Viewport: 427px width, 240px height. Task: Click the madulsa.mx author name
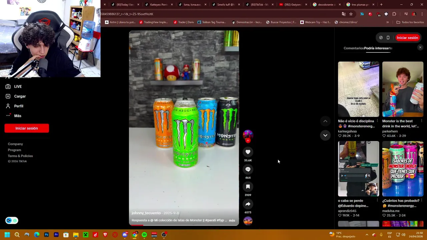pos(391,211)
